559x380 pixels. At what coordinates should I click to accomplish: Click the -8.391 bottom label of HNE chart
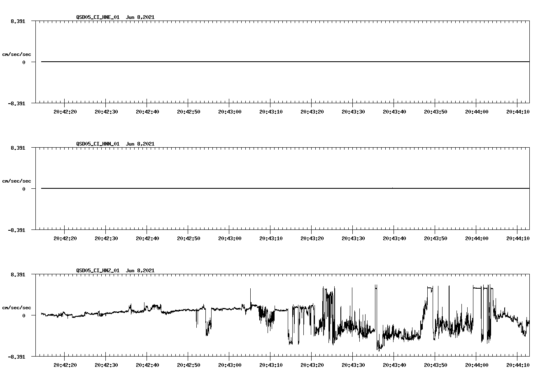[x=16, y=104]
